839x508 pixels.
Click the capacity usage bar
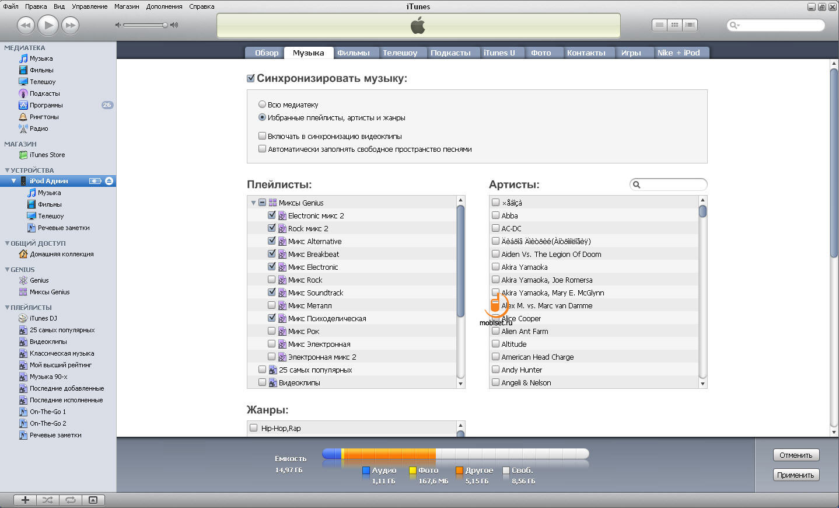coord(455,454)
